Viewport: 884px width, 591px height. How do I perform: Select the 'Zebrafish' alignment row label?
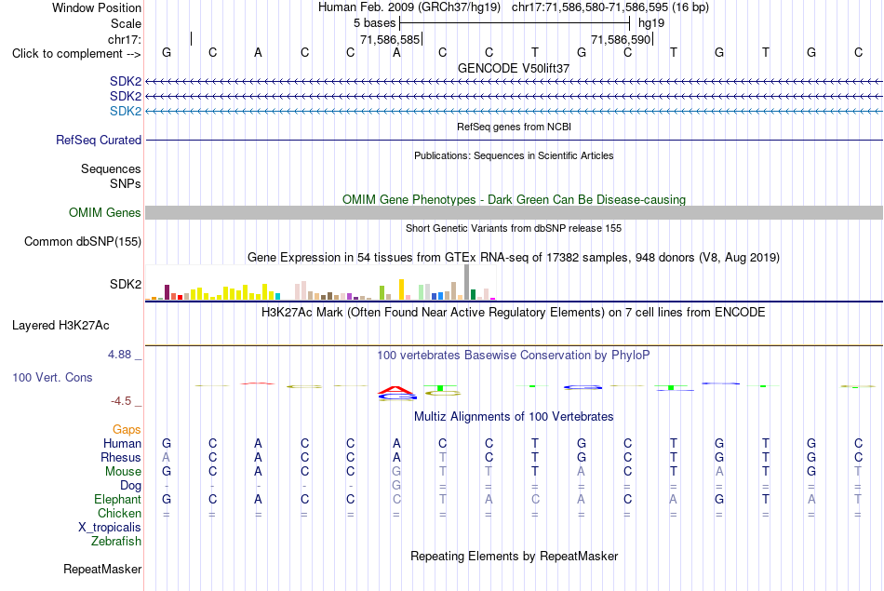coord(116,542)
